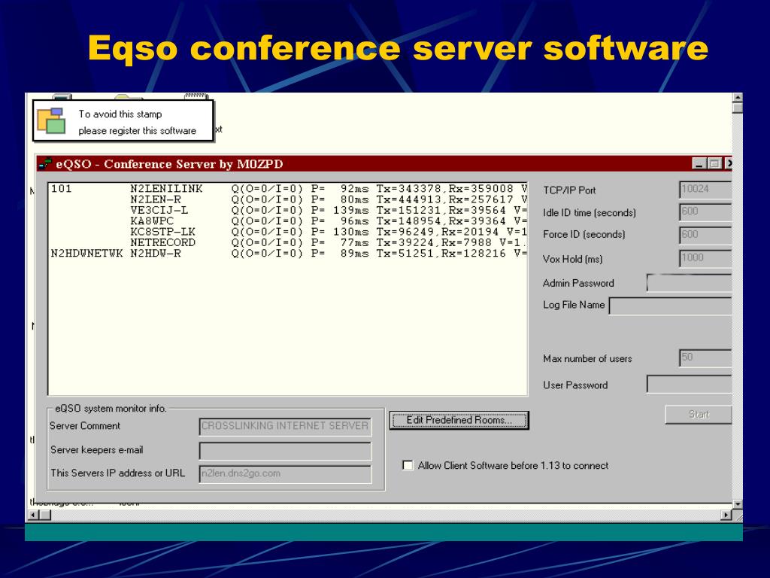Select the N2LEN-R user row
This screenshot has width=770, height=578.
point(289,199)
